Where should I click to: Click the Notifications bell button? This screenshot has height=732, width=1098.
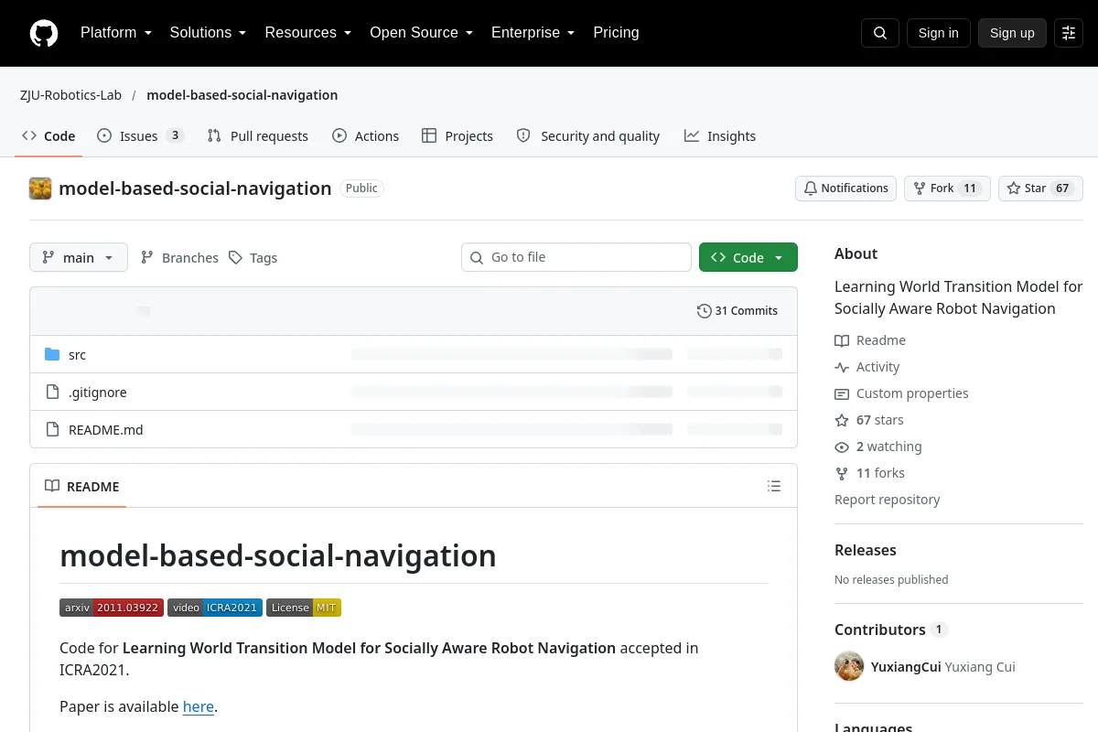845,188
